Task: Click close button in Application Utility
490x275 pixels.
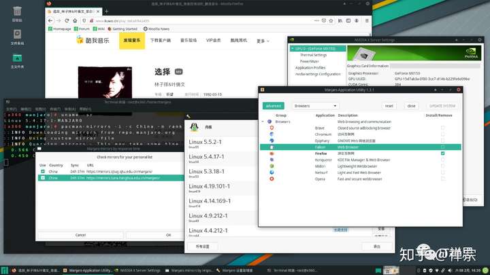Action: pos(411,106)
